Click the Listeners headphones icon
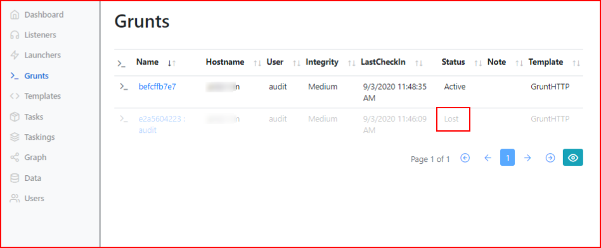This screenshot has height=248, width=601. pos(15,35)
